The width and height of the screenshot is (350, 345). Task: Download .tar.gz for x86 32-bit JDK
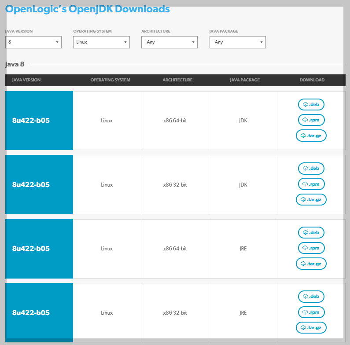click(311, 199)
